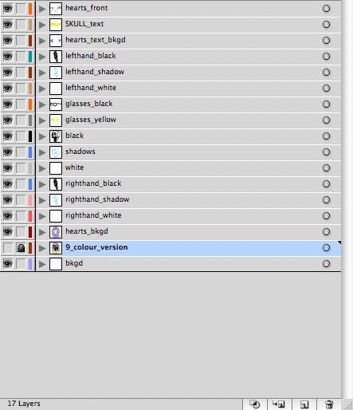Select the righthand_shadow layer
353x410 pixels.
tap(188, 200)
